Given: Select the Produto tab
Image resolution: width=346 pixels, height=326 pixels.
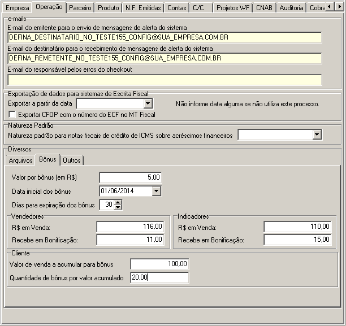Looking at the screenshot, I should (108, 8).
